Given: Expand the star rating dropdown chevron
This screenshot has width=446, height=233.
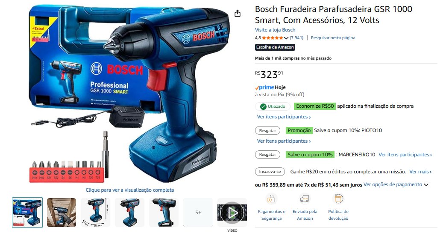Looking at the screenshot, I should [x=286, y=38].
